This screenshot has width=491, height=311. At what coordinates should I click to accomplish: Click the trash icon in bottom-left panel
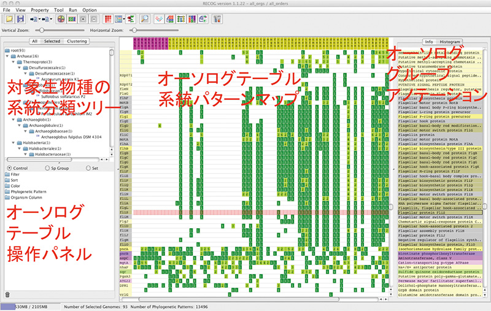[7, 295]
